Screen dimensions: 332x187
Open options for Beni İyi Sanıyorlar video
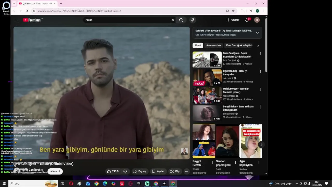261,71
